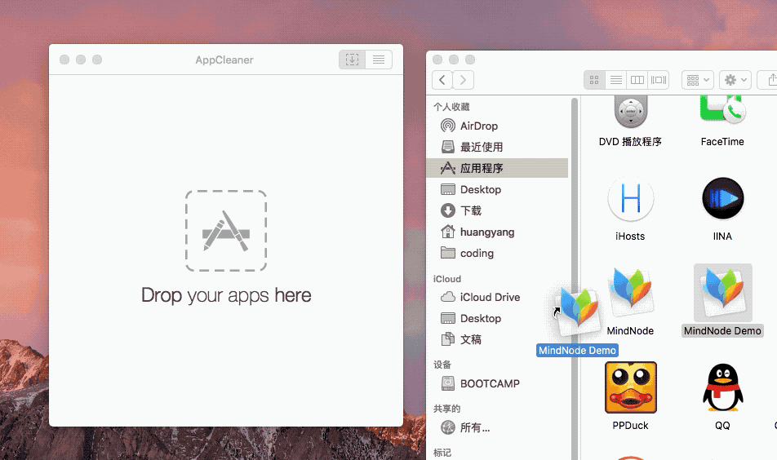Open Desktop under 个人收藏 favorites

(497, 190)
